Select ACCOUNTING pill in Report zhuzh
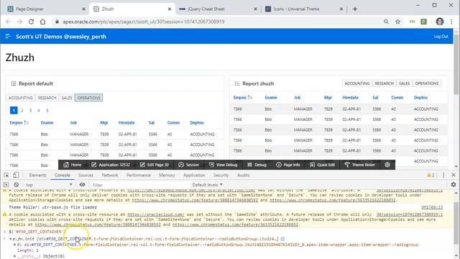 point(357,83)
